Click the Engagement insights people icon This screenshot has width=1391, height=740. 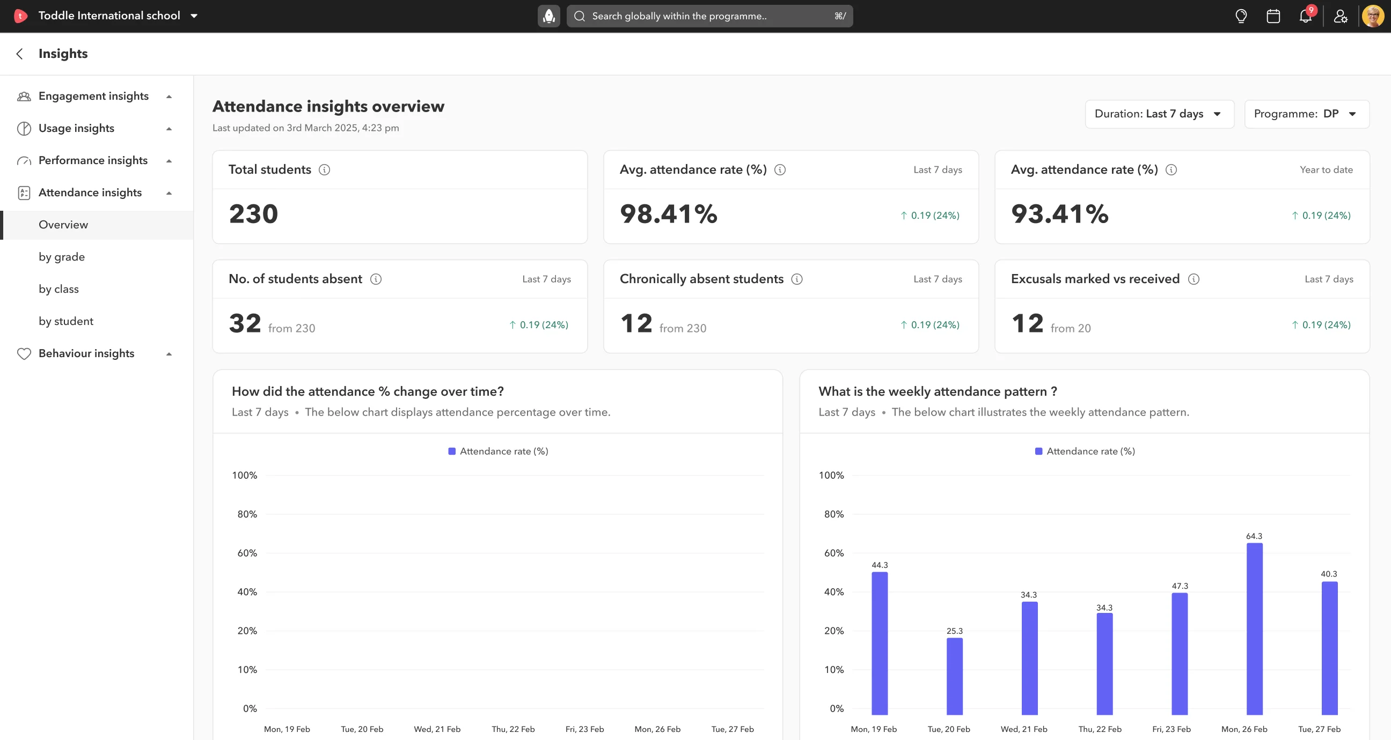(x=24, y=97)
